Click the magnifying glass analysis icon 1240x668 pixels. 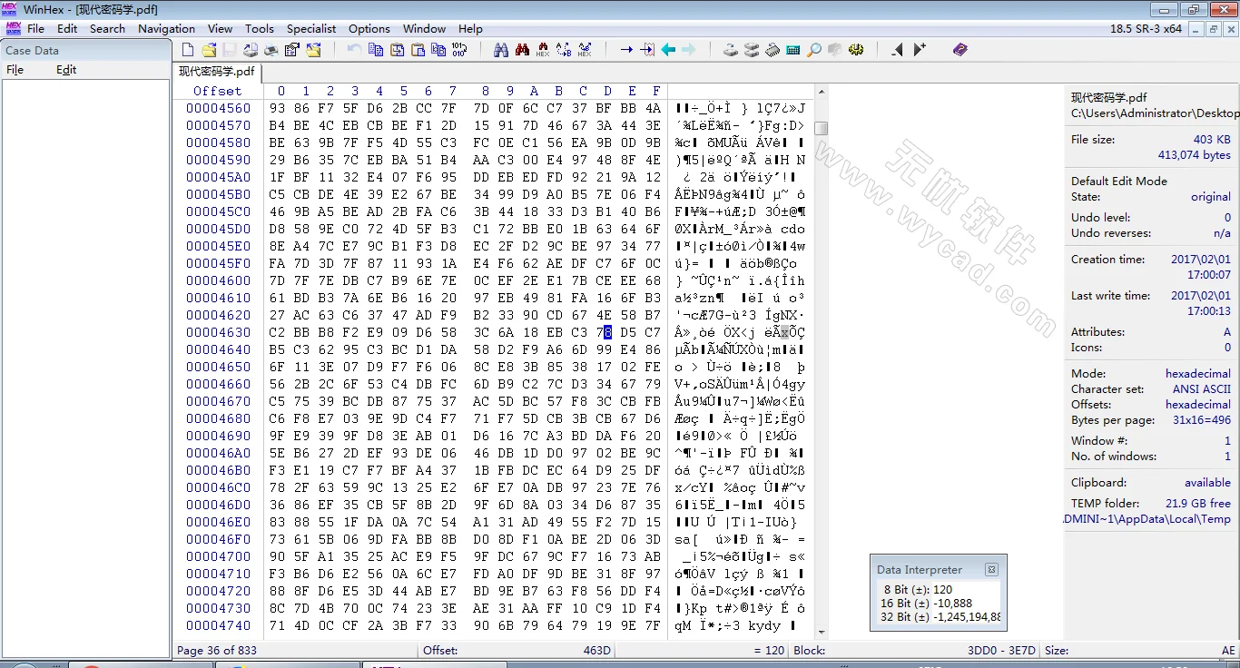tap(814, 50)
